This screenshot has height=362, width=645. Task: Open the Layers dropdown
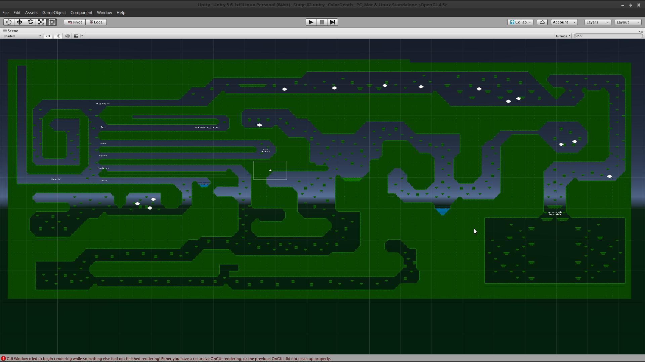[x=597, y=22]
